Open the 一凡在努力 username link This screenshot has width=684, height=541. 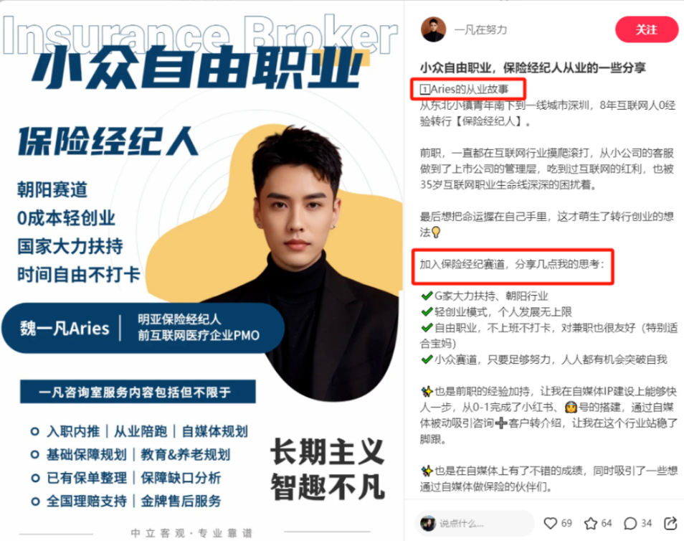pyautogui.click(x=480, y=29)
